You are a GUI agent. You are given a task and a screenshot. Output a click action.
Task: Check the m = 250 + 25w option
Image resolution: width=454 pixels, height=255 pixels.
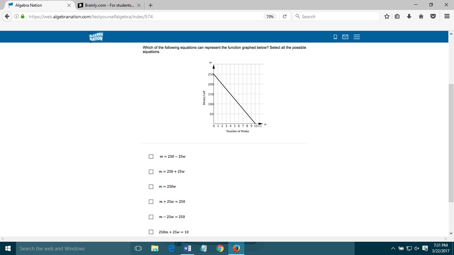[151, 172]
